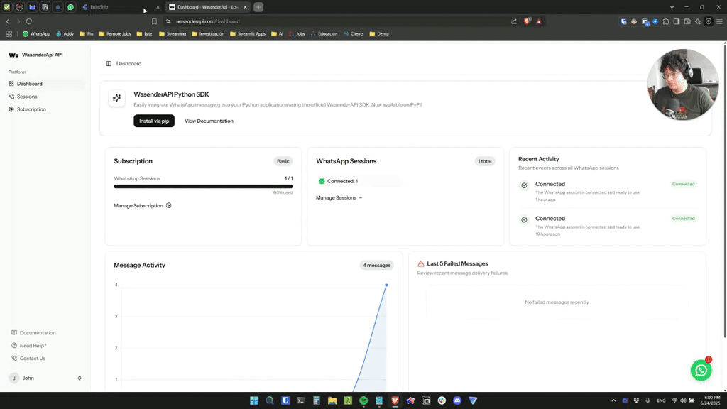This screenshot has height=409, width=727.
Task: Open Brave Wallet icon
Action: (x=687, y=21)
